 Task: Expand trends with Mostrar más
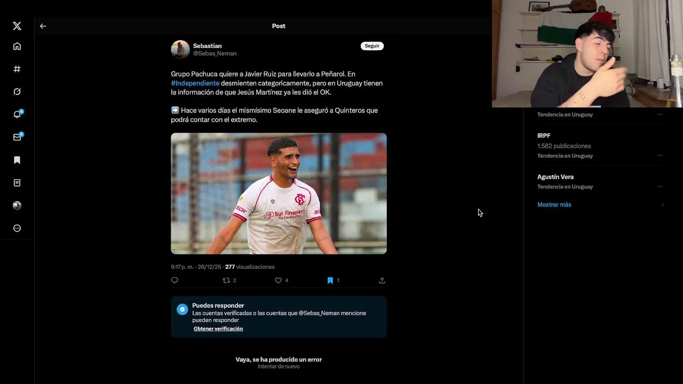click(x=554, y=205)
